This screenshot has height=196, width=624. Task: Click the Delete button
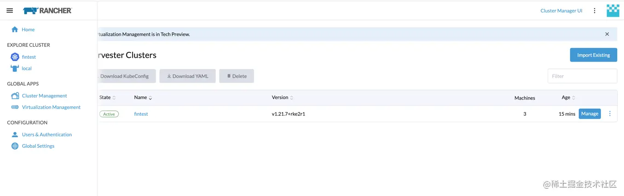coord(237,76)
